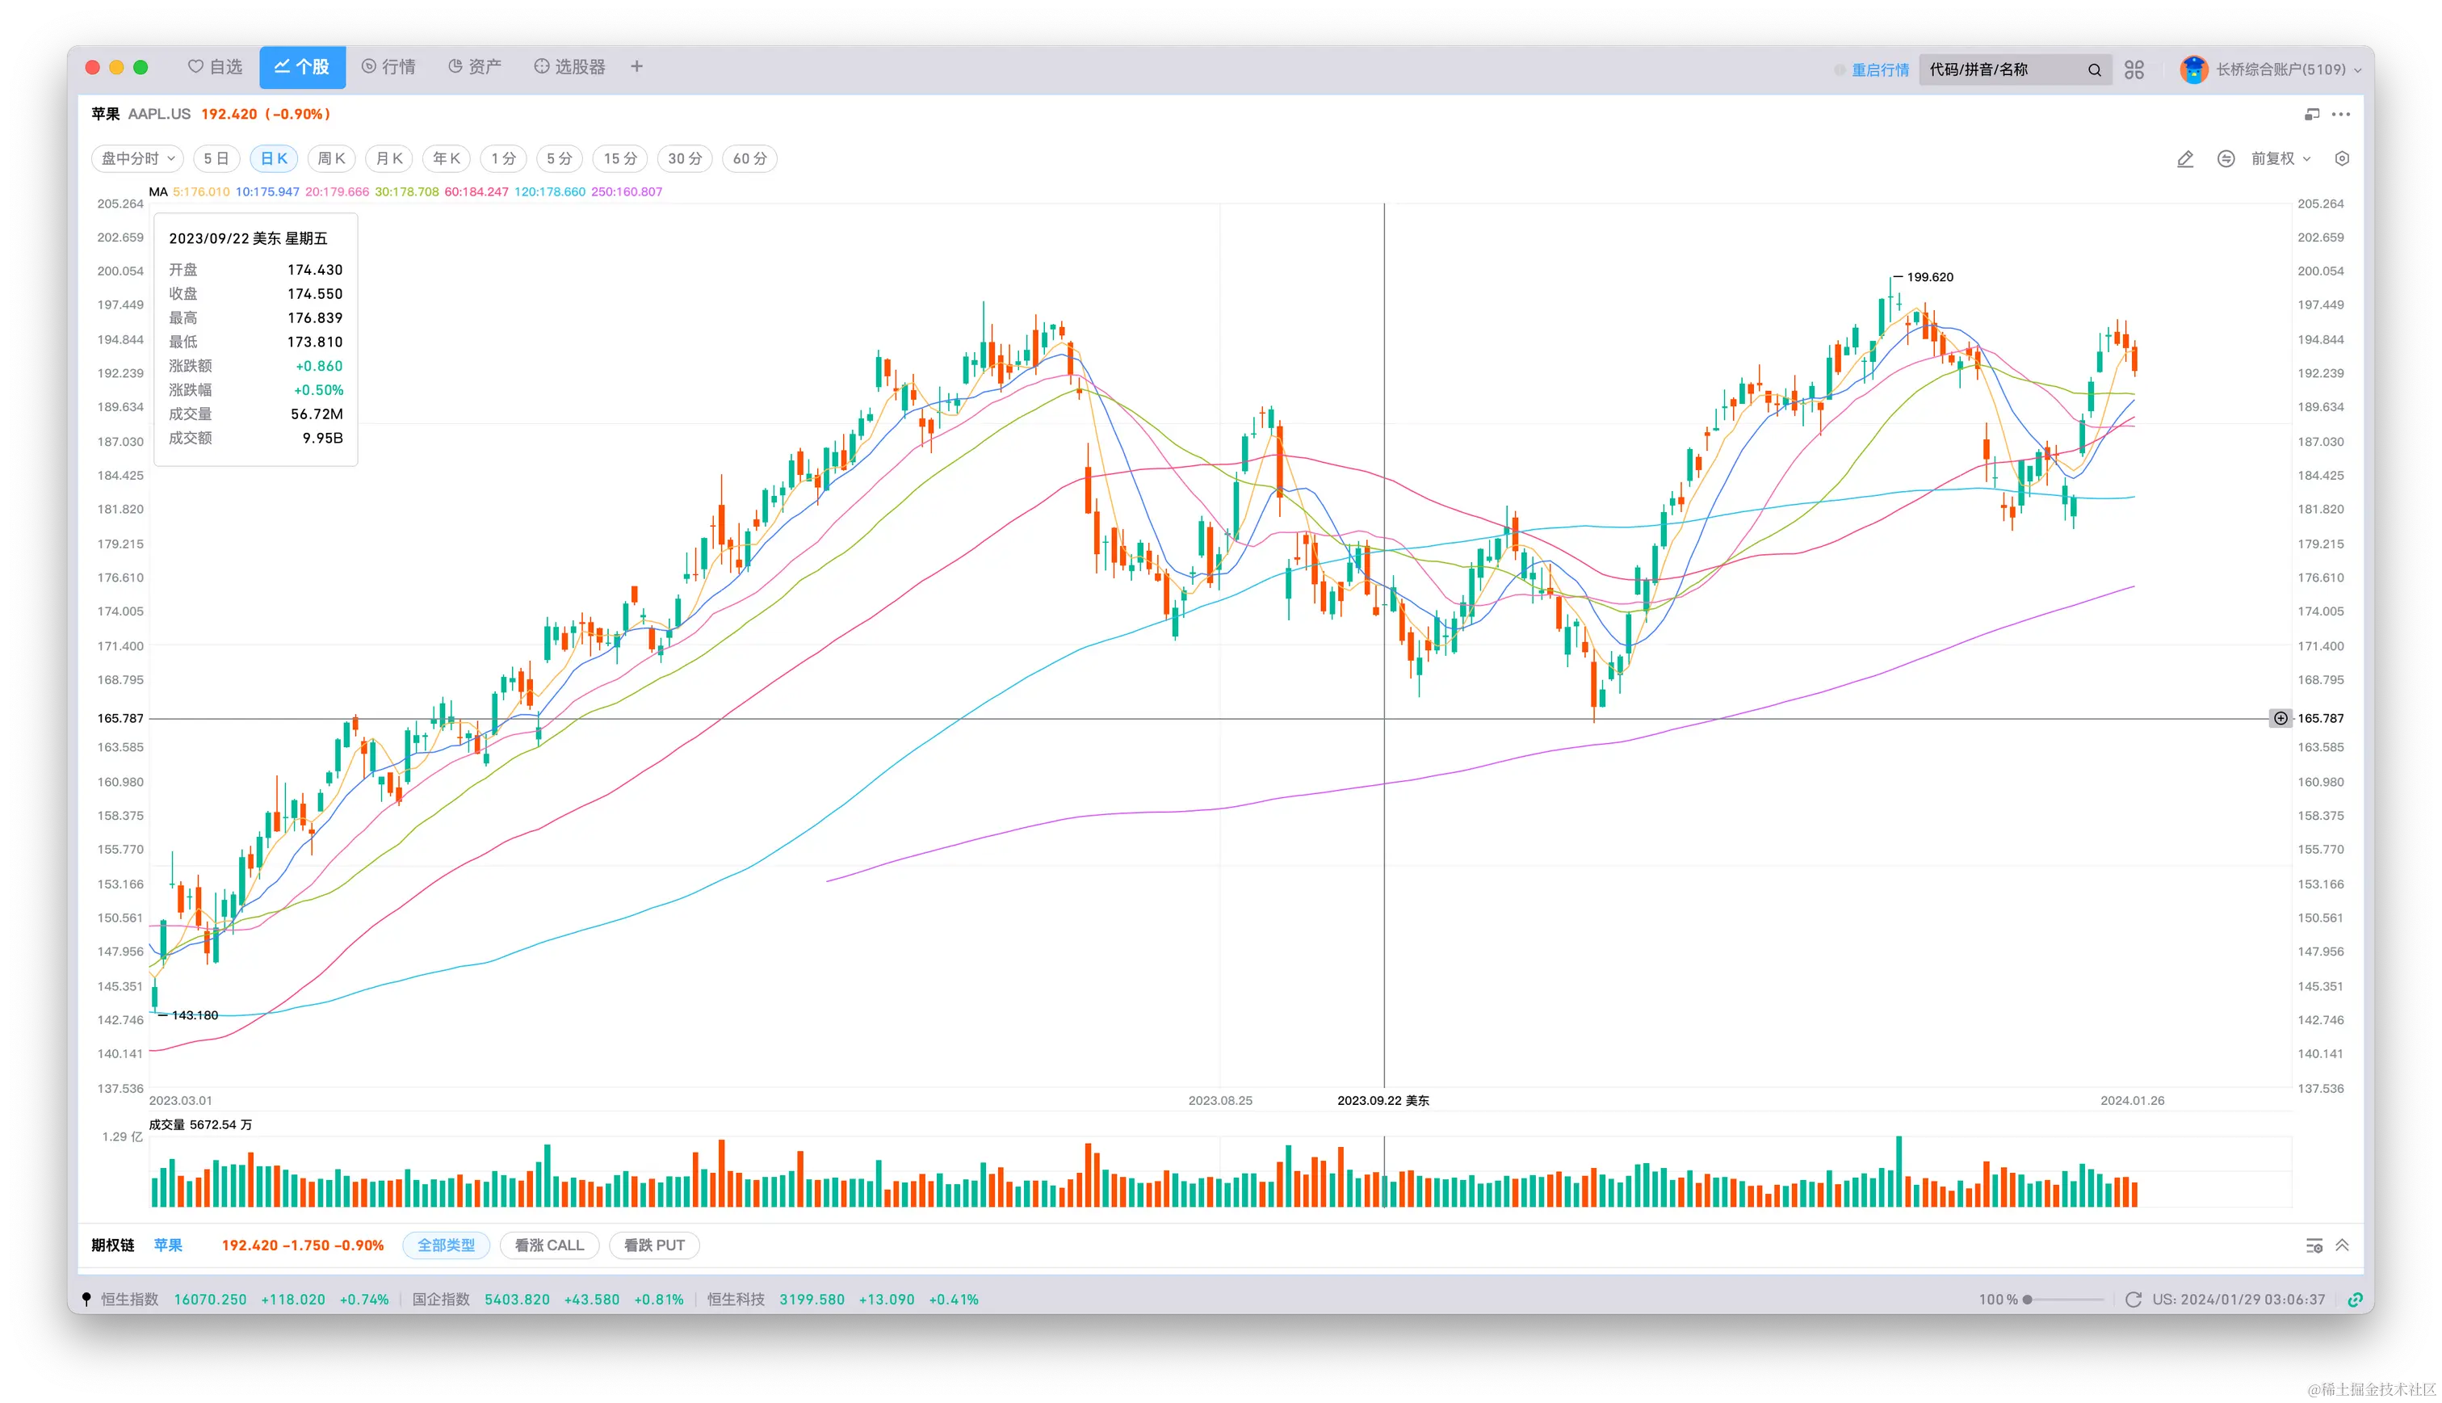Expand the 盘中分时 dropdown
Viewport: 2442px width, 1403px height.
pos(138,159)
